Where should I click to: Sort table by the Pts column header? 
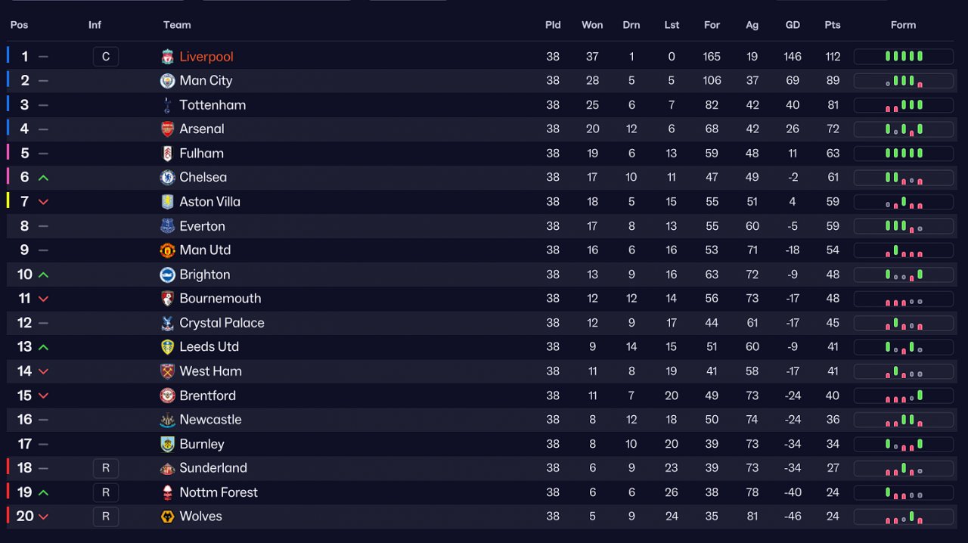(833, 25)
